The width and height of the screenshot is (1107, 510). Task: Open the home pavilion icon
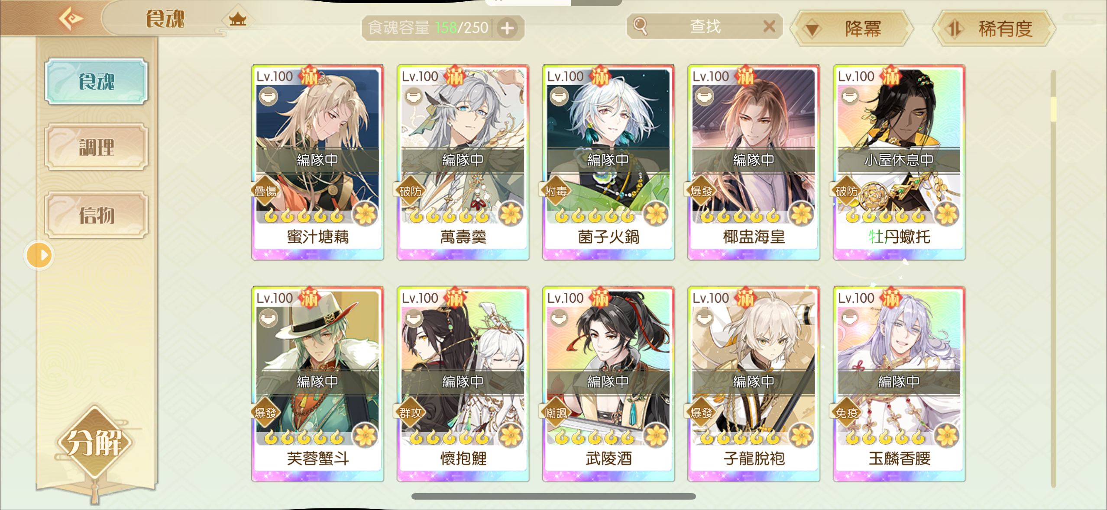(x=238, y=19)
